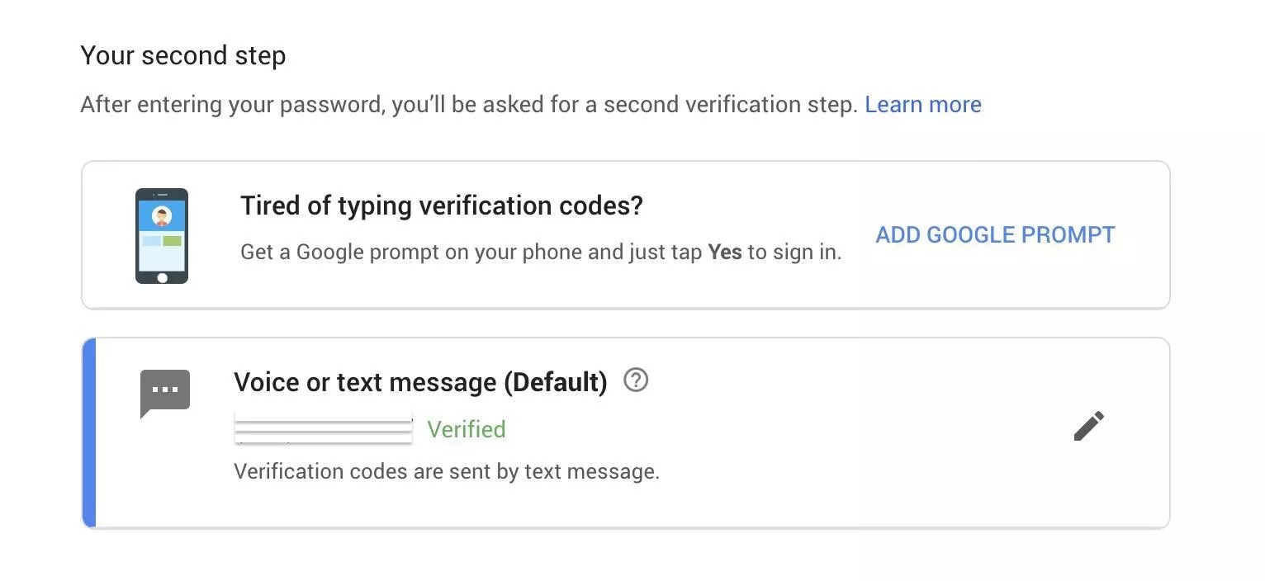Click the ADD GOOGLE PROMPT button
The width and height of the screenshot is (1265, 581).
click(995, 234)
